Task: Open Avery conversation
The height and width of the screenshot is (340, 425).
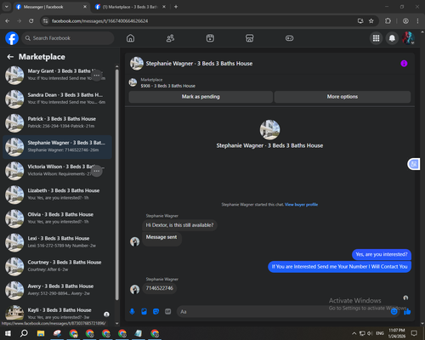Action: click(x=57, y=291)
